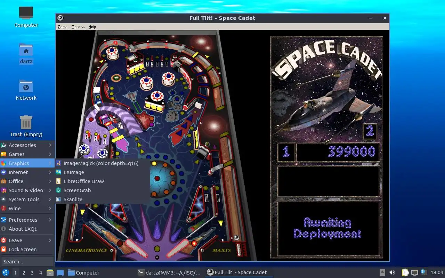Launch LXImage from the Graphics submenu
Screen dimensions: 445x278
(102, 172)
